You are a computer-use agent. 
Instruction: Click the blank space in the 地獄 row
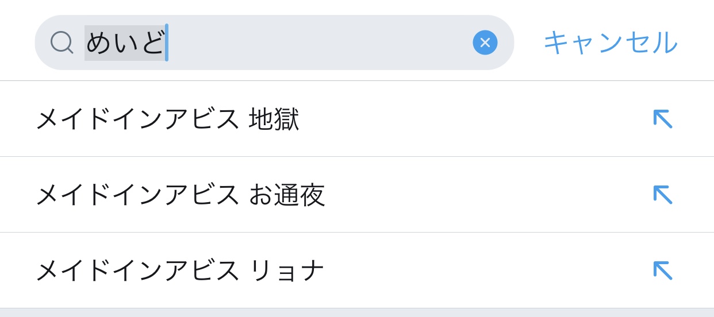point(471,119)
